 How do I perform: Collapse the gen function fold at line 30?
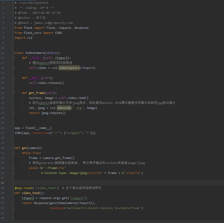(x=14, y=148)
